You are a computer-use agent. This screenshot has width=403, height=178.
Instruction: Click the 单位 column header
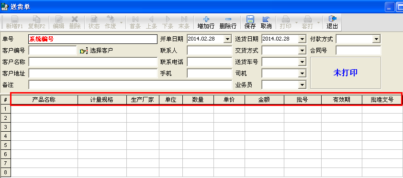[171, 100]
